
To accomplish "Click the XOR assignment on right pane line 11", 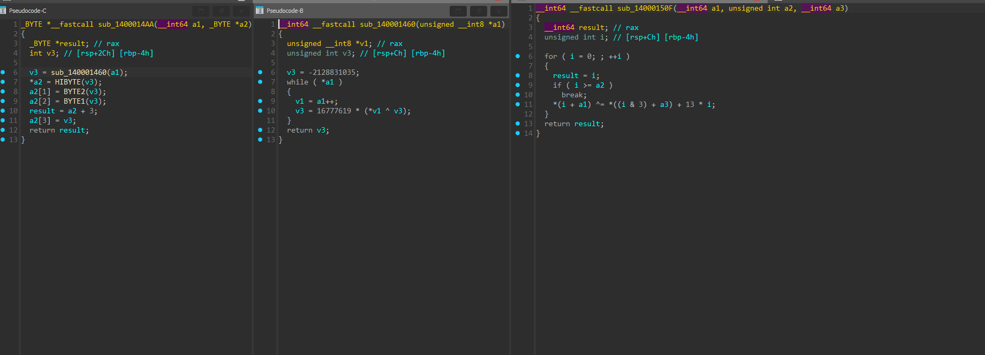I will coord(634,104).
